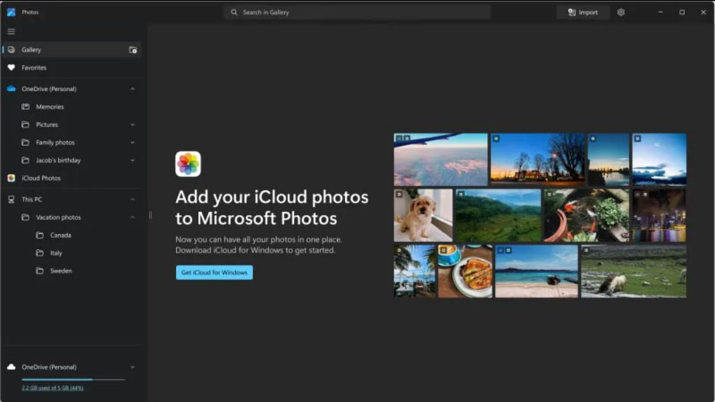The image size is (715, 402).
Task: Open the puppy photo thumbnail
Action: point(423,215)
